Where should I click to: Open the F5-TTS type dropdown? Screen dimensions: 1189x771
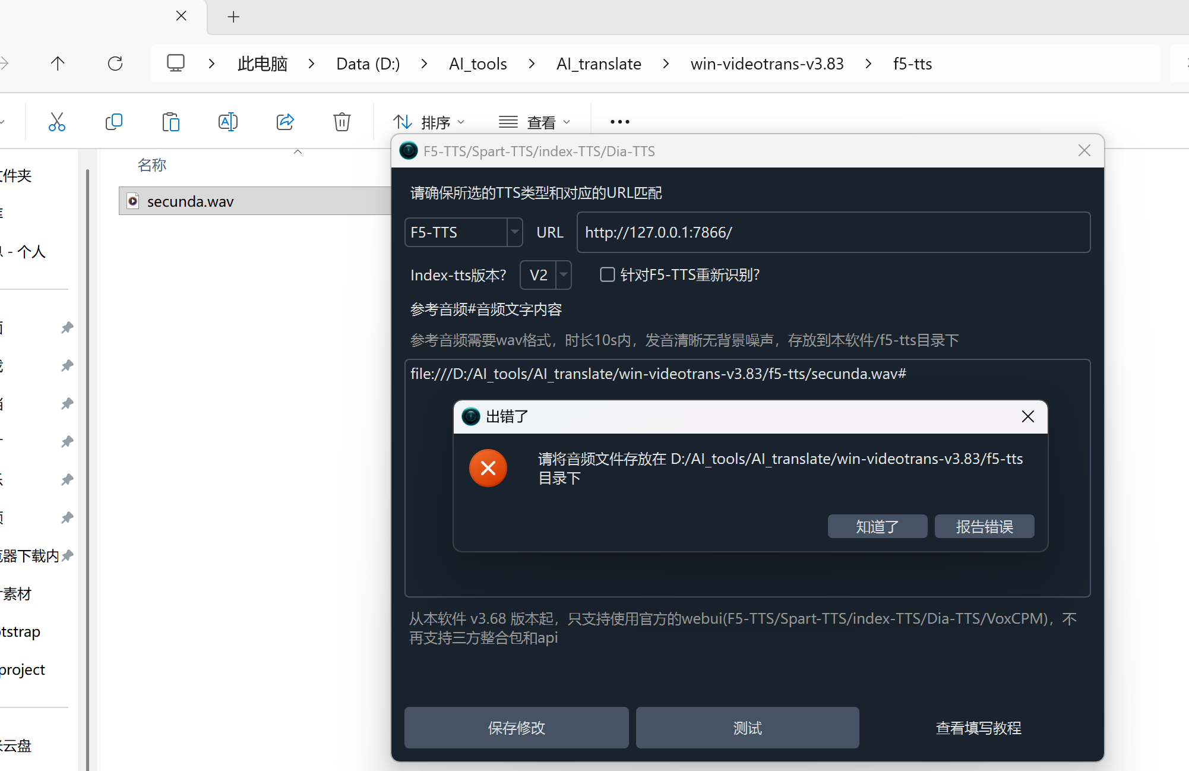[x=463, y=232]
